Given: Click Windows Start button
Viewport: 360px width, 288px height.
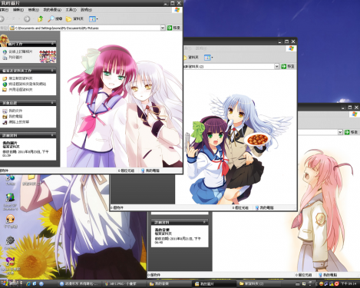Looking at the screenshot, I should (11, 283).
